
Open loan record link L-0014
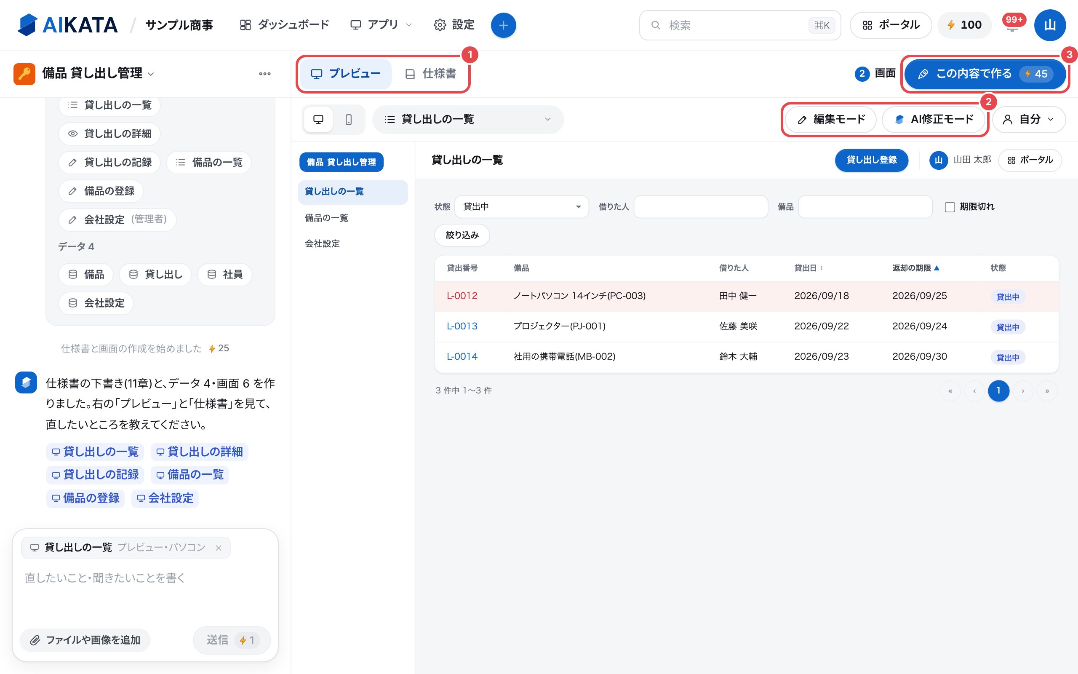coord(462,357)
